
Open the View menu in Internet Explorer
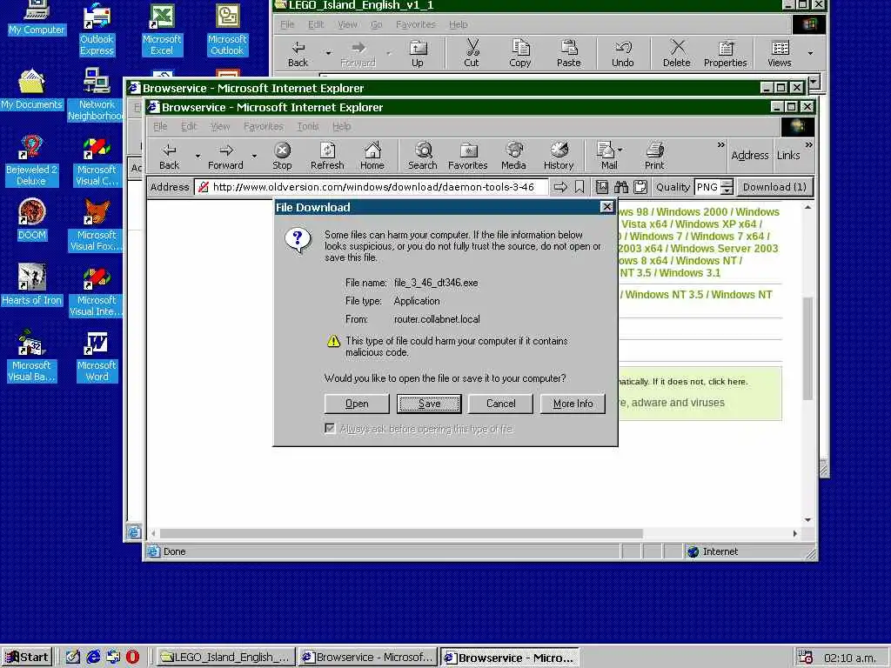pos(220,126)
